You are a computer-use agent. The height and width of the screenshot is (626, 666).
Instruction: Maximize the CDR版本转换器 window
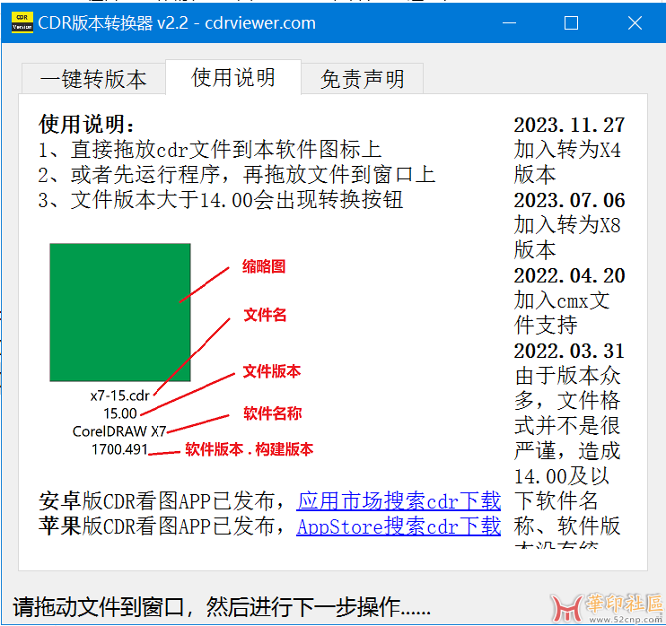[571, 23]
